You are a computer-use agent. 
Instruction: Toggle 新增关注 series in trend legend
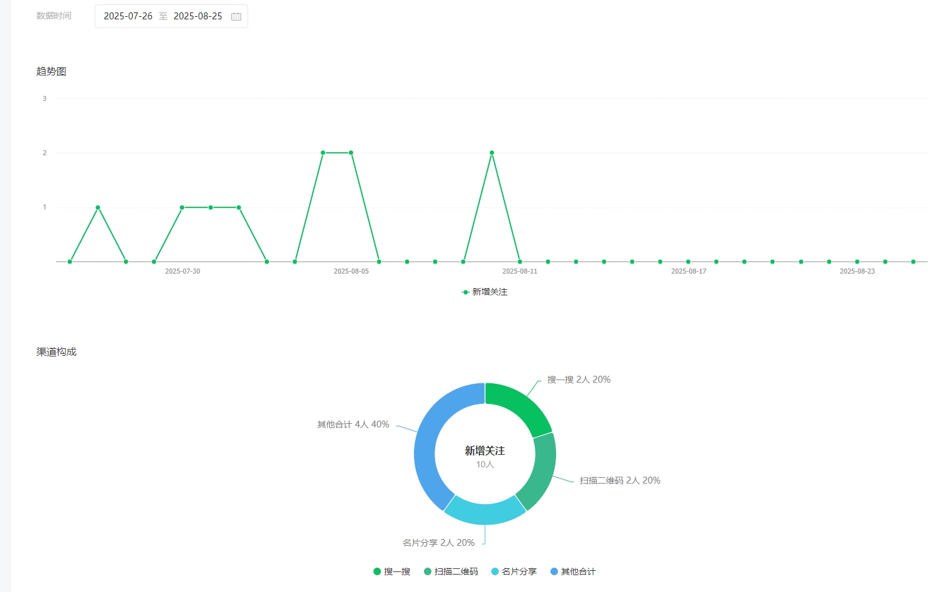coord(484,292)
